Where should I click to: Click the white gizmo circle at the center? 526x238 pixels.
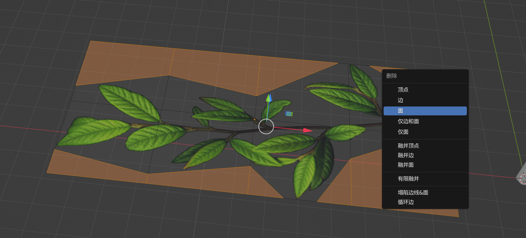[x=266, y=127]
